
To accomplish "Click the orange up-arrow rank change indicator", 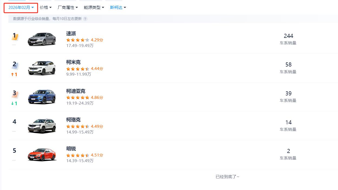I will (14, 75).
